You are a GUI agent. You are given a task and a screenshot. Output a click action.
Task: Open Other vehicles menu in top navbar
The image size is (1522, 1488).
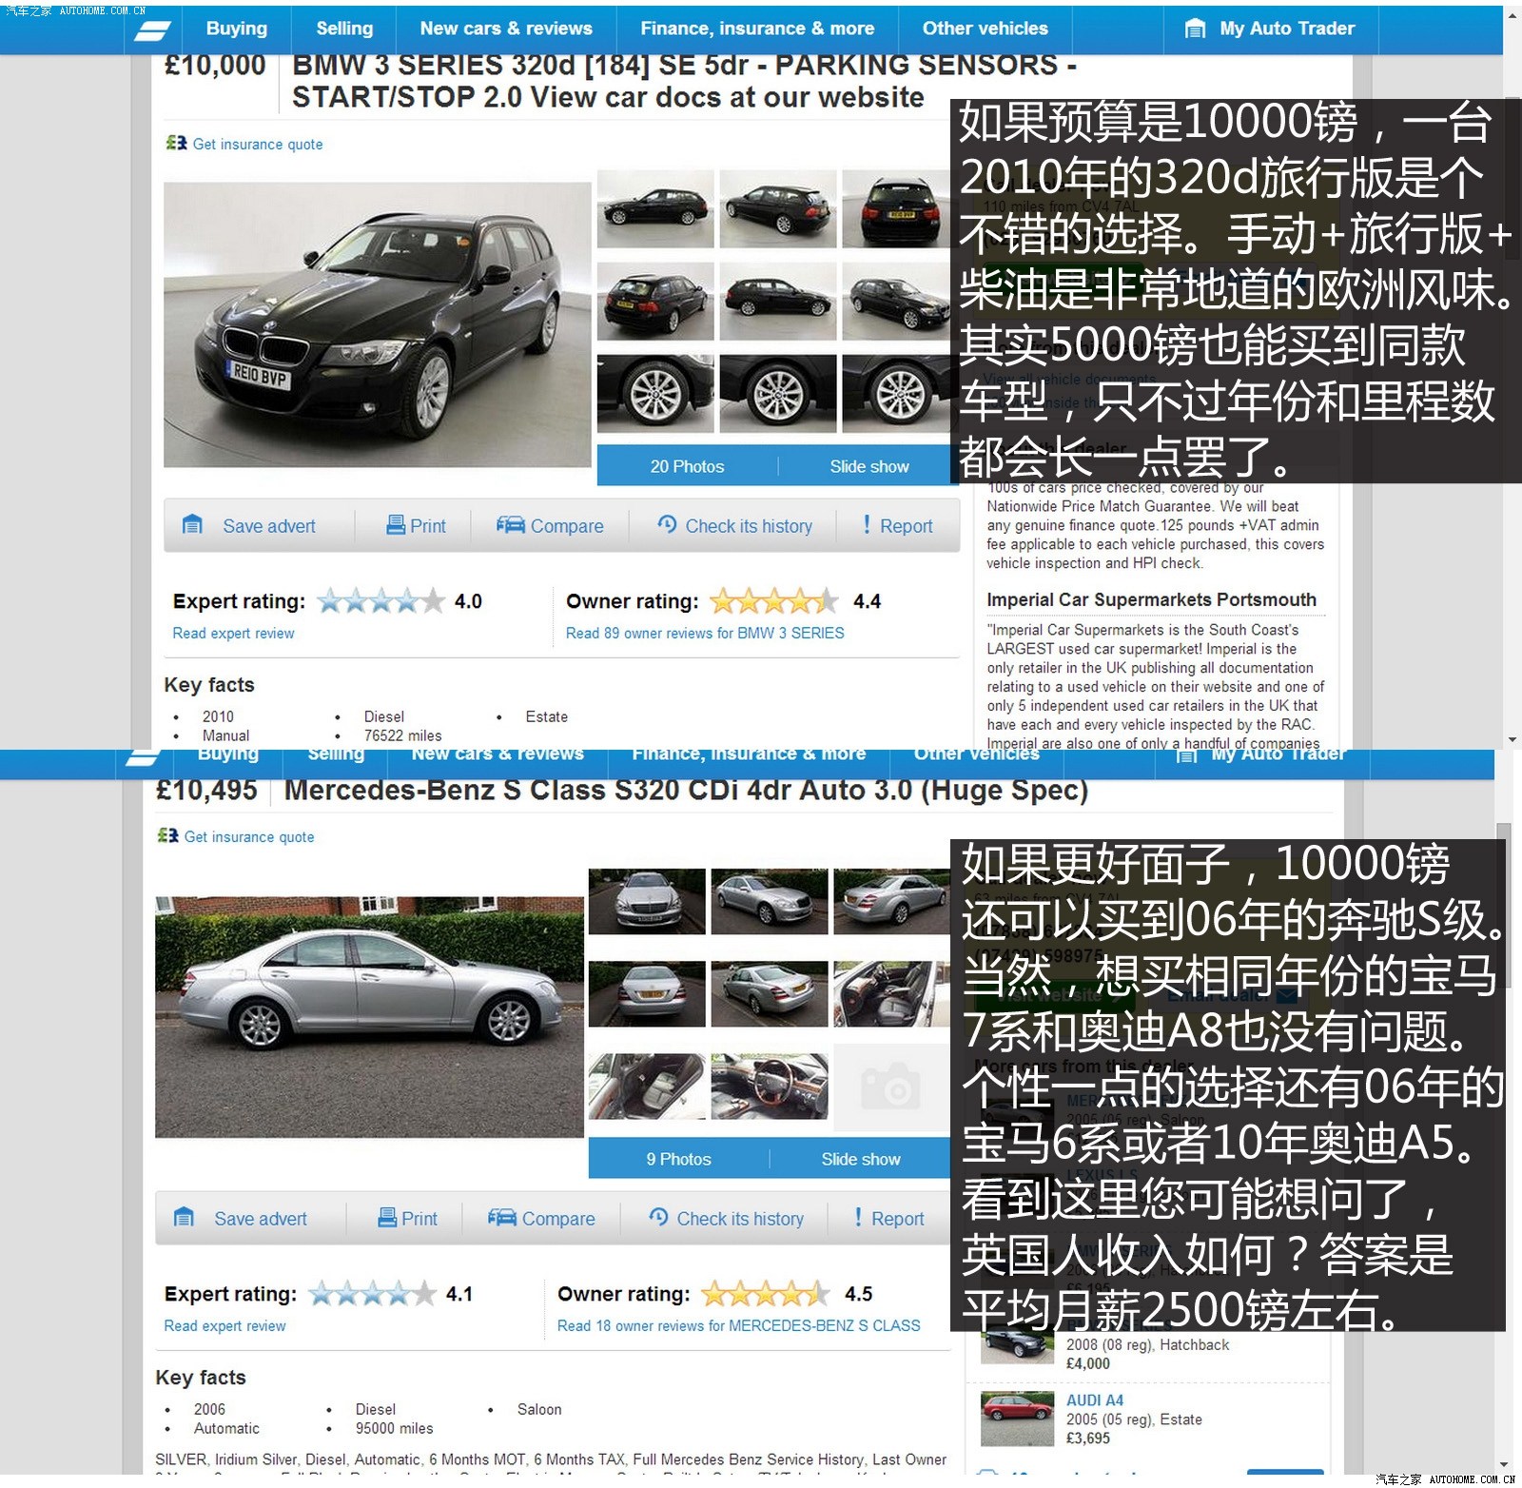coord(985,29)
